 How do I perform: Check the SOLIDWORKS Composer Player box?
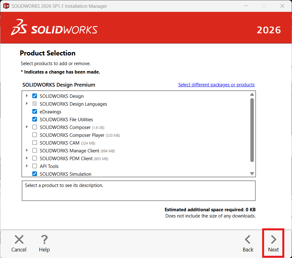coord(35,135)
